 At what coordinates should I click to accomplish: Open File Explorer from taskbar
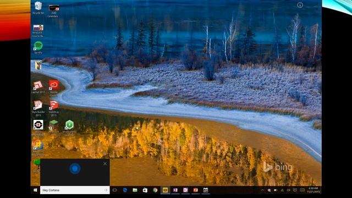(135, 190)
